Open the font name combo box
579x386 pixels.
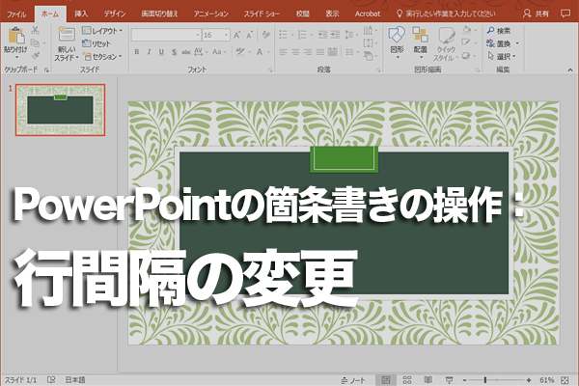pyautogui.click(x=166, y=35)
